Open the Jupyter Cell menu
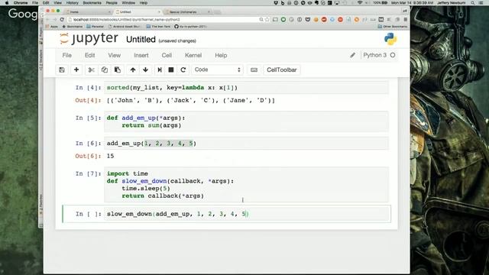Screen dimensions: 489x275 tap(167, 55)
